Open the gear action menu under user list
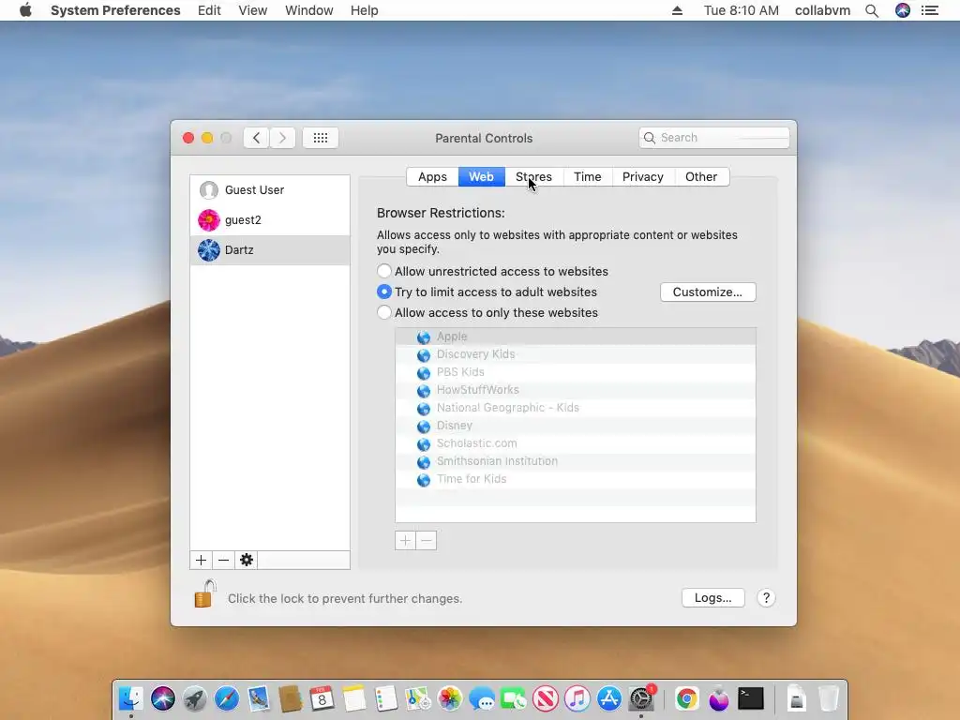 click(x=247, y=561)
